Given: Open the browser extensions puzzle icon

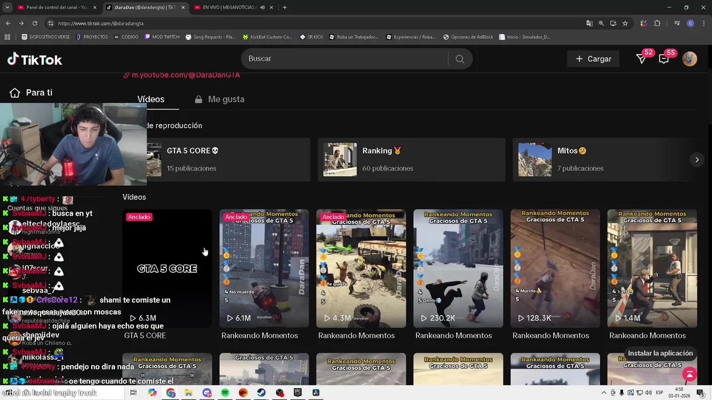Looking at the screenshot, I should point(657,23).
